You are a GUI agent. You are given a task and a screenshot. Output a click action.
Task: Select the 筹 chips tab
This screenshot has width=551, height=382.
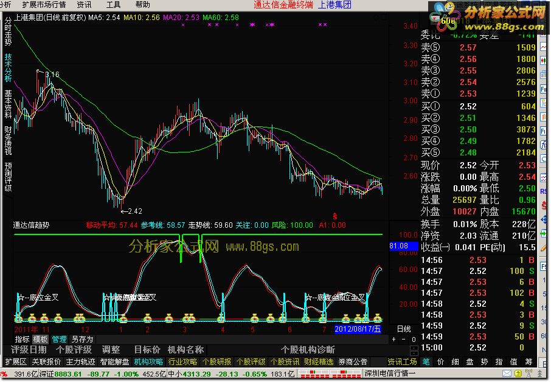coord(528,361)
